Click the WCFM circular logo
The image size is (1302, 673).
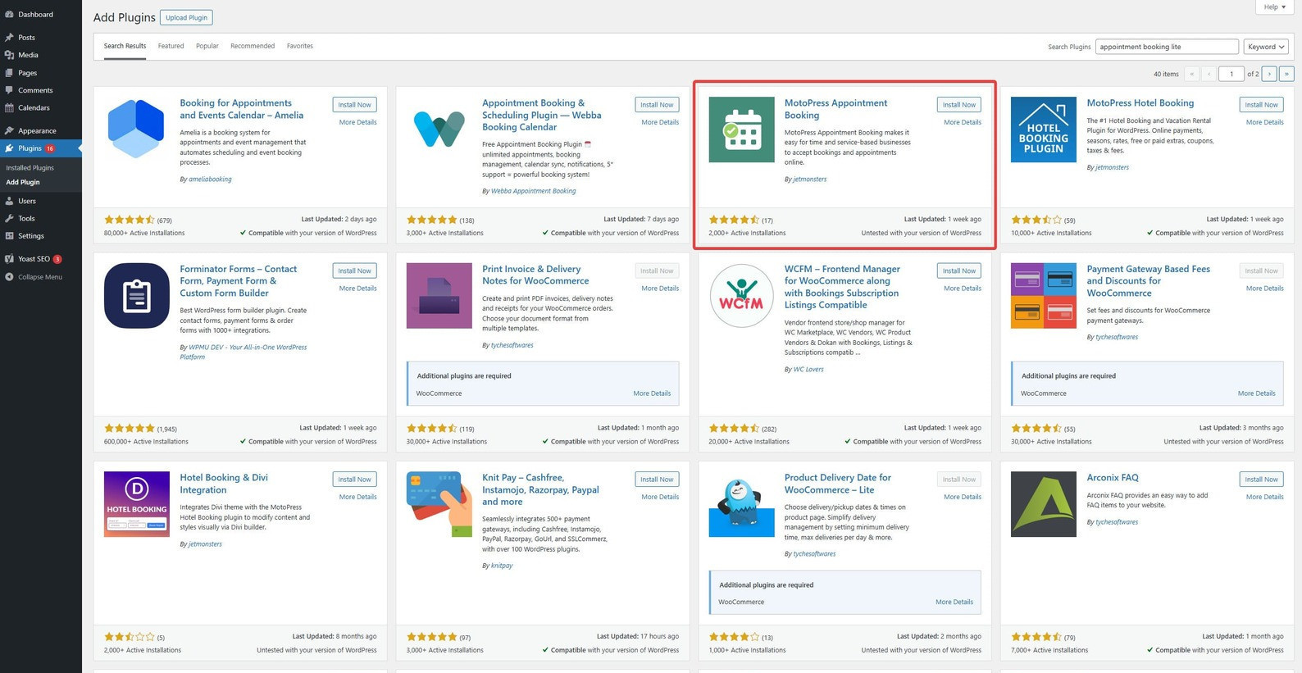pyautogui.click(x=741, y=296)
